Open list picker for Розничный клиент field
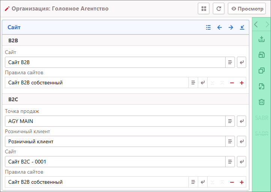 point(230,141)
